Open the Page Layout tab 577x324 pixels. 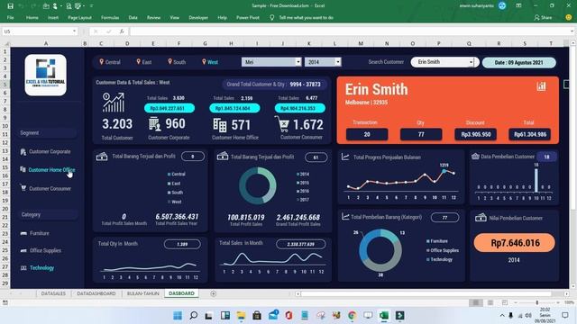(x=79, y=17)
